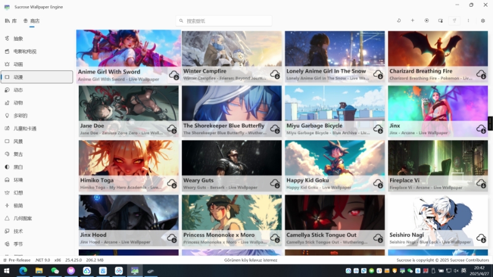Image resolution: width=493 pixels, height=277 pixels.
Task: Download the Jane Doe wallpaper
Action: (172, 129)
